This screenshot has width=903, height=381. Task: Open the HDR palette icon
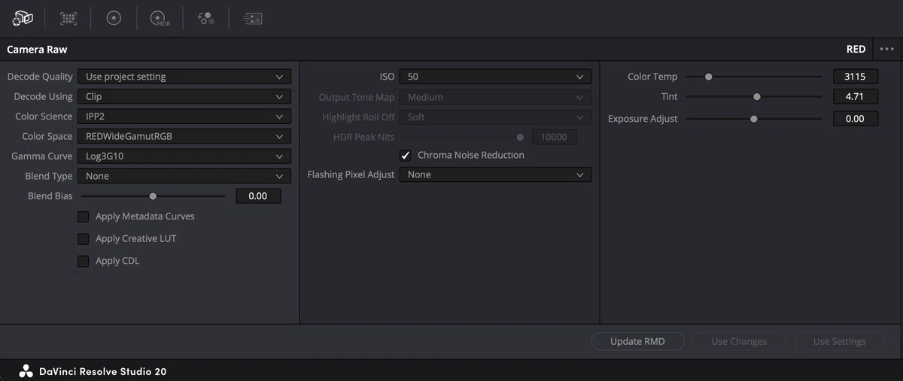pyautogui.click(x=160, y=18)
